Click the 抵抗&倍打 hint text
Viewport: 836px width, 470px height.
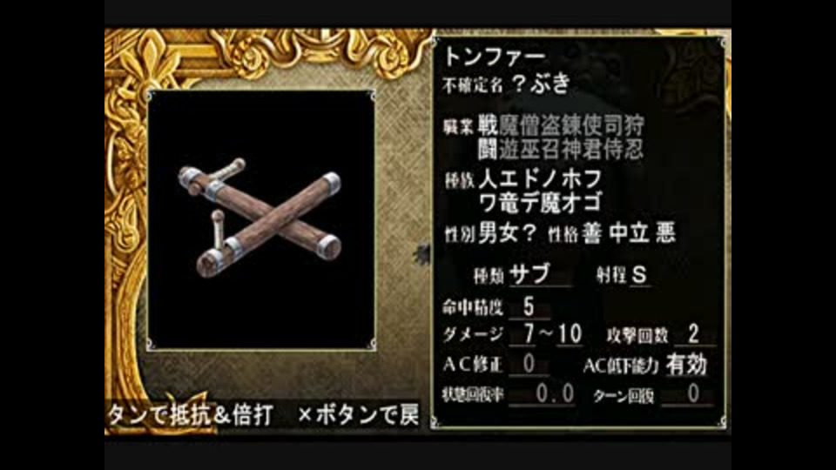(221, 415)
